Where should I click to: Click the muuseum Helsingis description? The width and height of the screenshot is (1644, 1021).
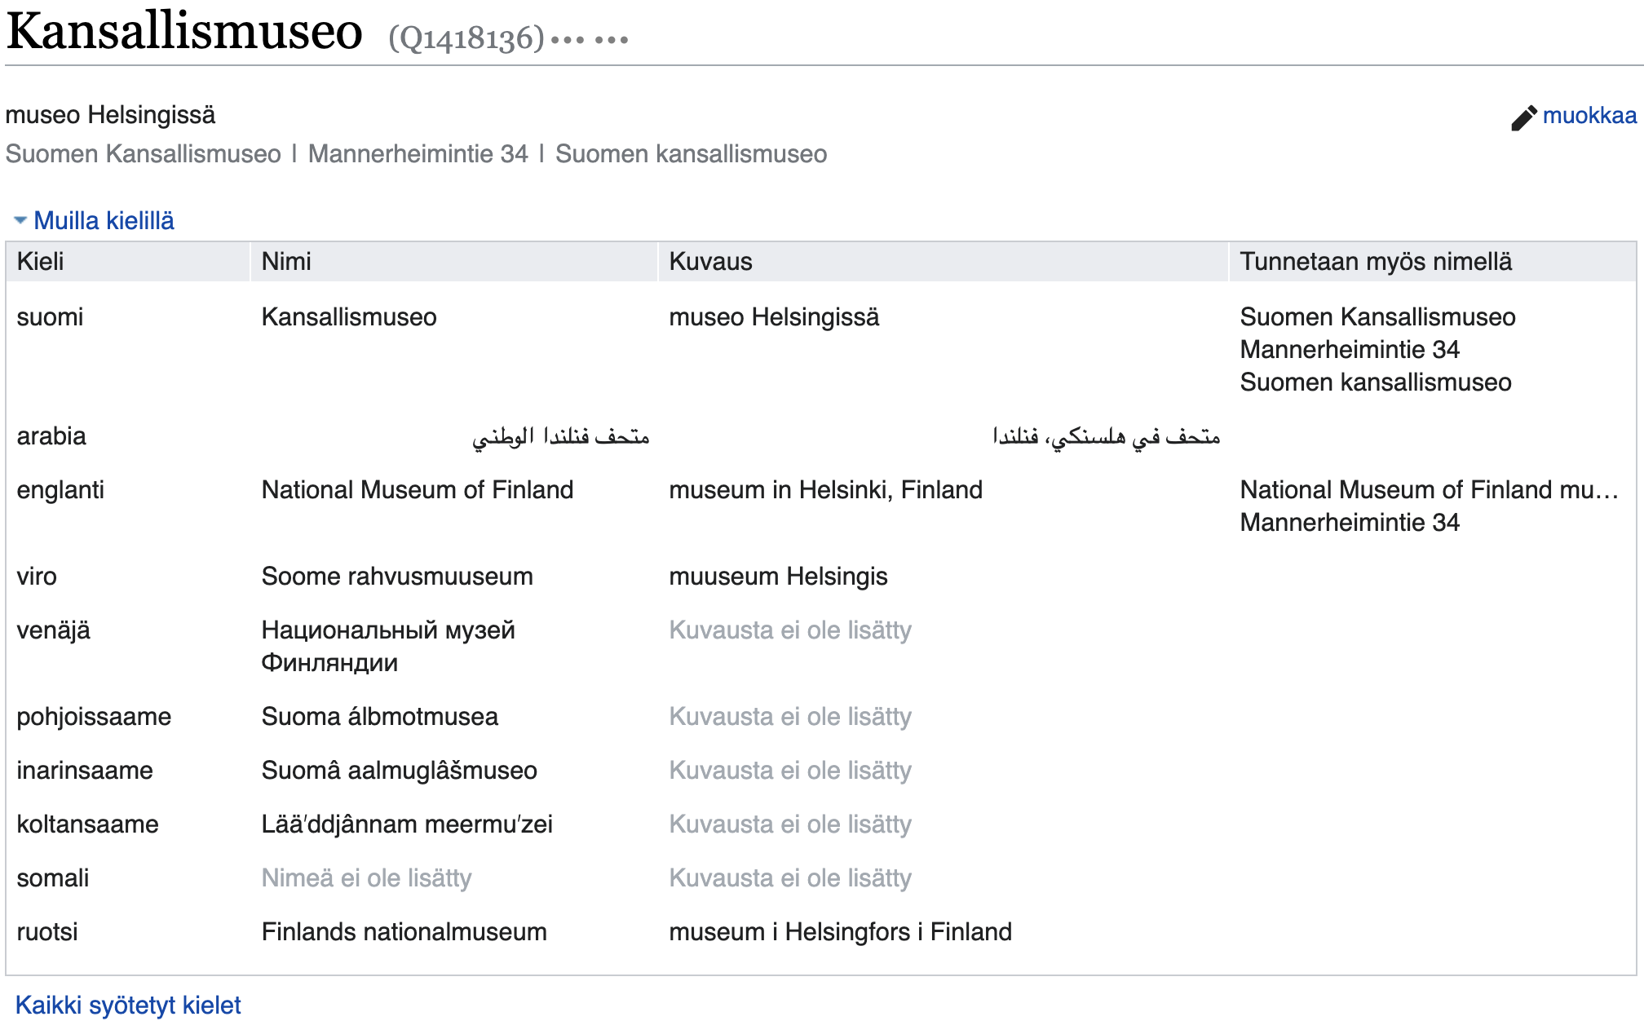tap(779, 577)
